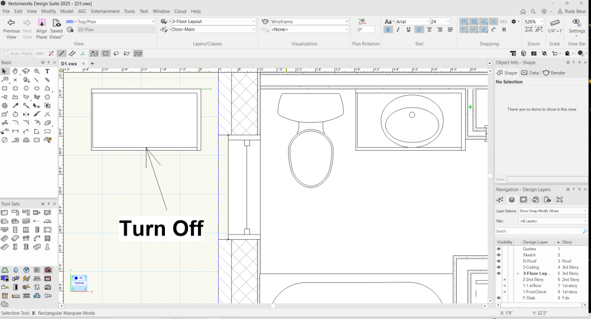591x319 pixels.
Task: Click the Design Layer column header
Action: (x=535, y=242)
